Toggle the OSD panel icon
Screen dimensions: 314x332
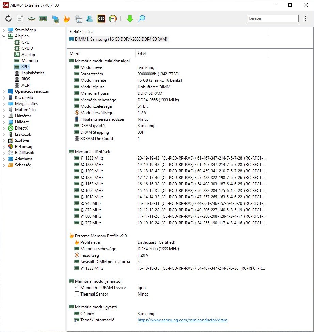pos(101,19)
